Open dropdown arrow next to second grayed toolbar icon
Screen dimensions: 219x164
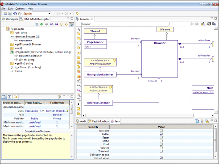click(70, 13)
